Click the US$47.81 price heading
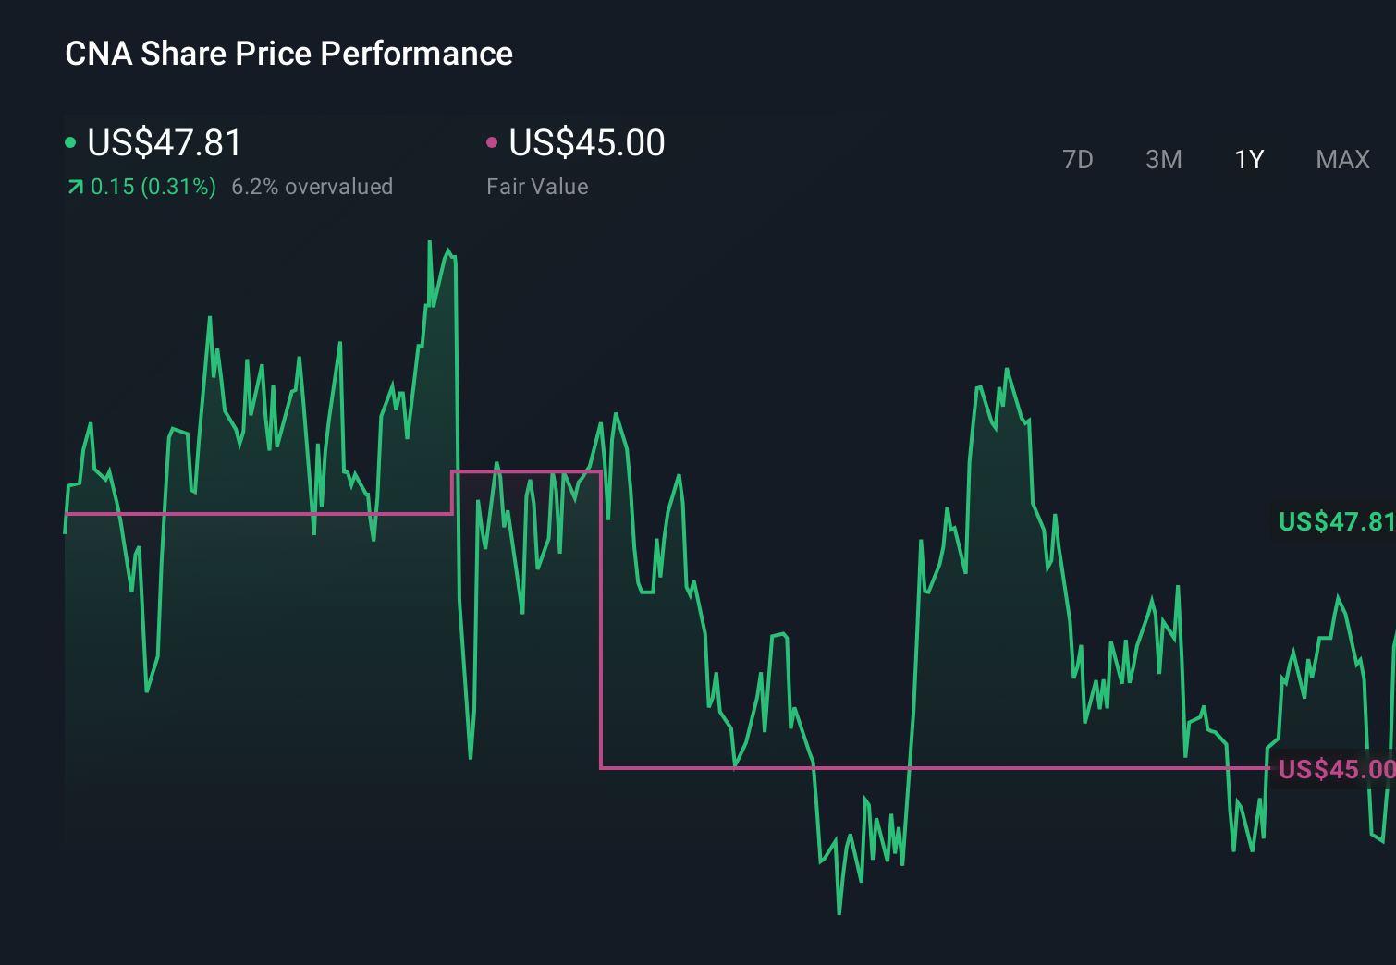The width and height of the screenshot is (1396, 965). coord(164,141)
